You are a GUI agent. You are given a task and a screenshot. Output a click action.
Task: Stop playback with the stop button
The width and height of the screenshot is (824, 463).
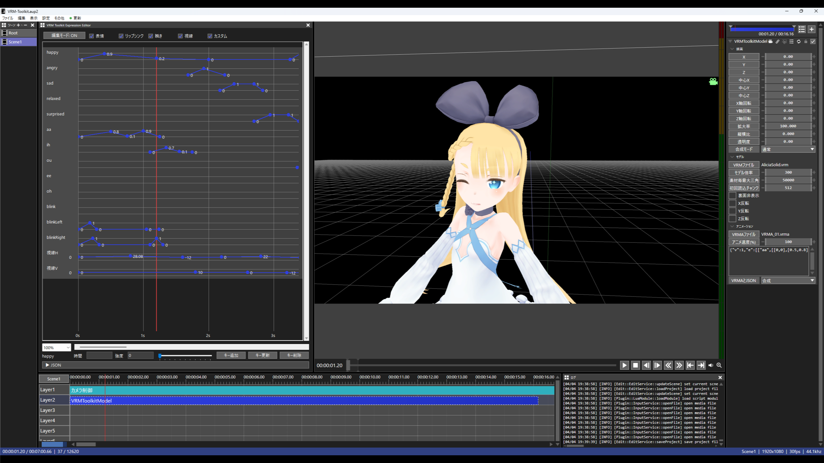coord(635,365)
